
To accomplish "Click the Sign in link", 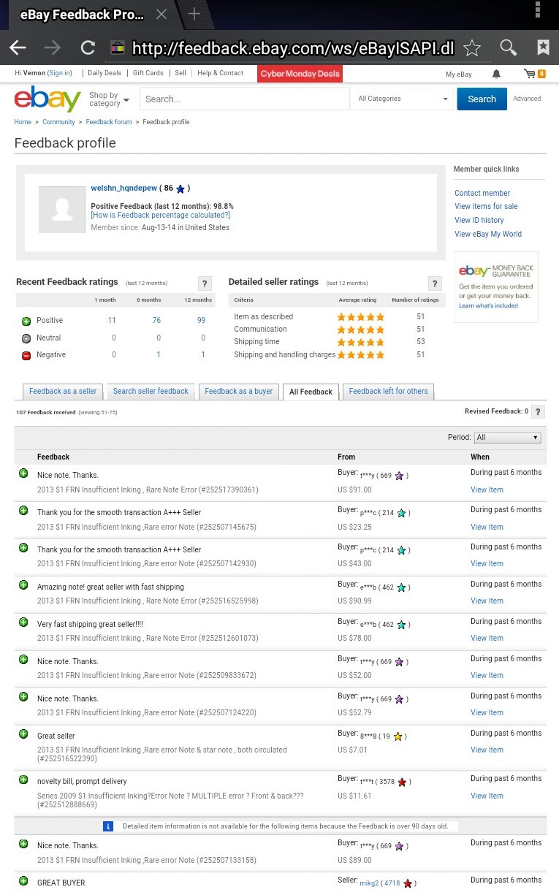I will pos(59,73).
